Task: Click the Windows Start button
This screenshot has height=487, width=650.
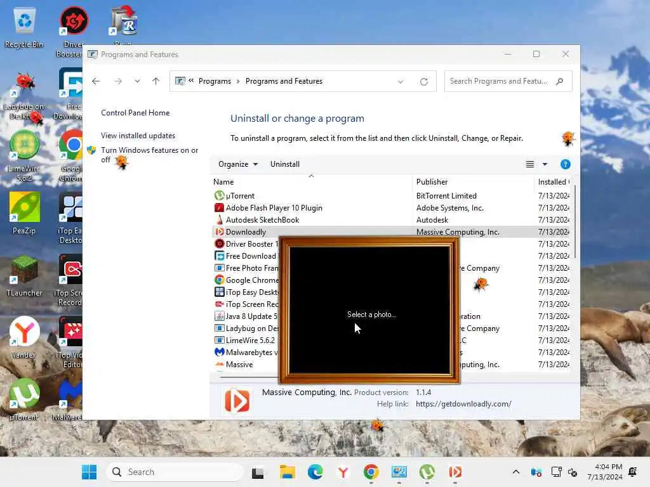Action: tap(89, 472)
